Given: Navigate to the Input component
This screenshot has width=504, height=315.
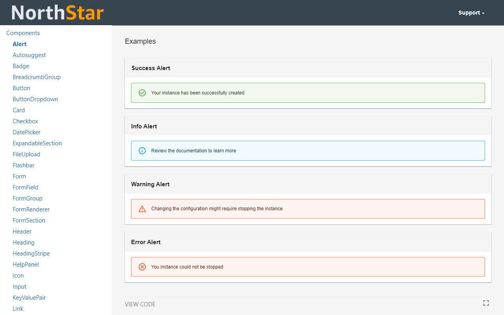Looking at the screenshot, I should pos(19,286).
